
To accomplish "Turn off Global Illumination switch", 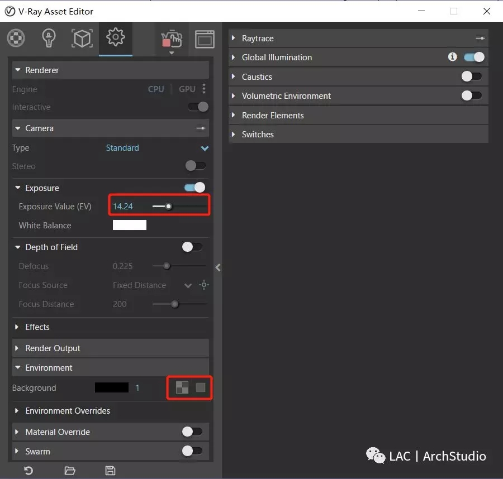I will coord(474,57).
